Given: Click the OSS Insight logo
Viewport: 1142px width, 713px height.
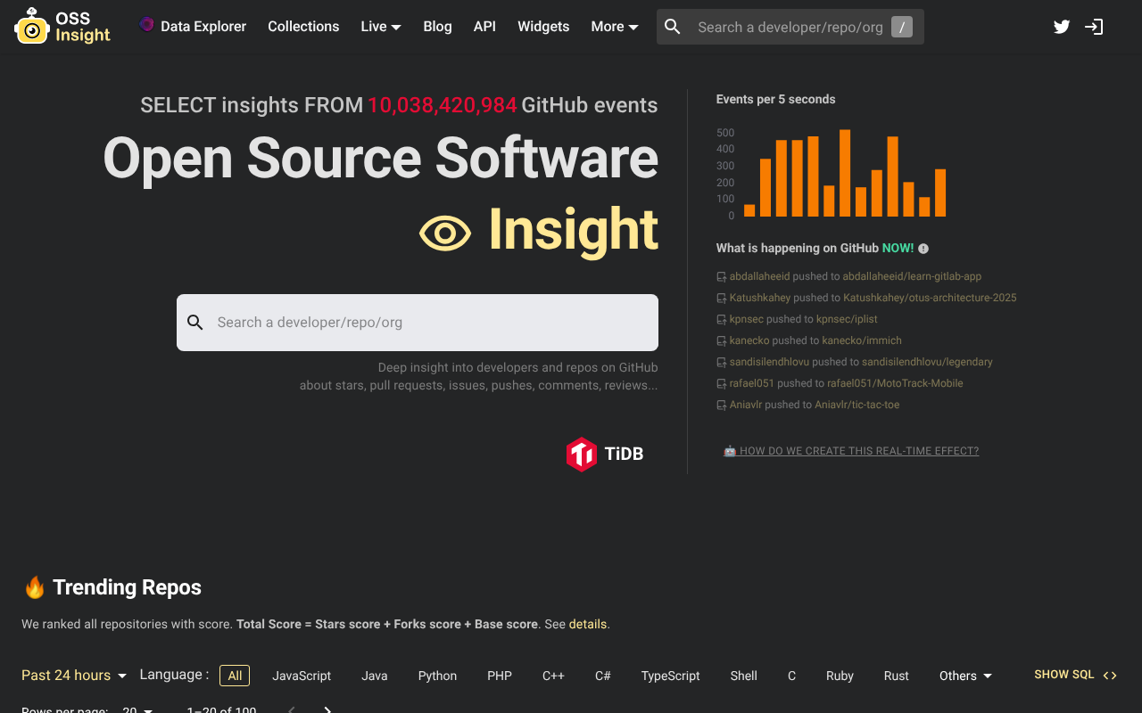Looking at the screenshot, I should 62,26.
